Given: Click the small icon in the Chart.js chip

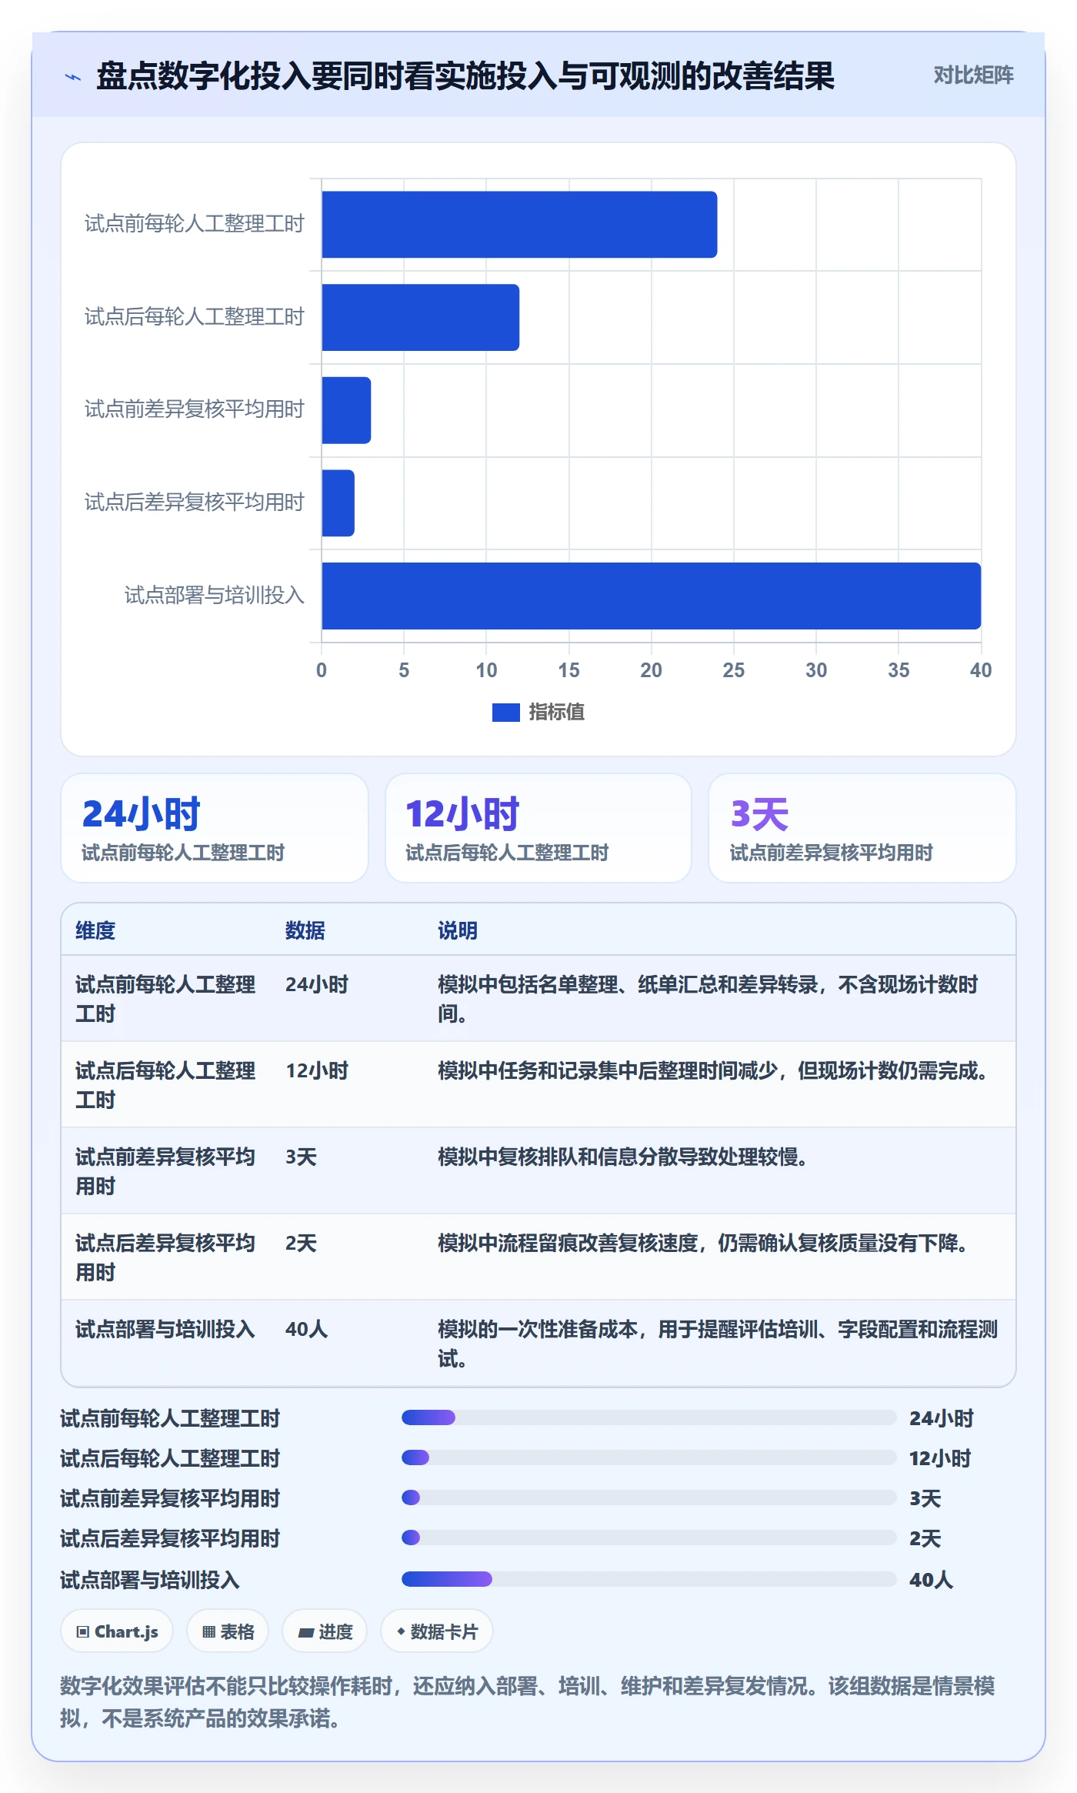Looking at the screenshot, I should (83, 1632).
